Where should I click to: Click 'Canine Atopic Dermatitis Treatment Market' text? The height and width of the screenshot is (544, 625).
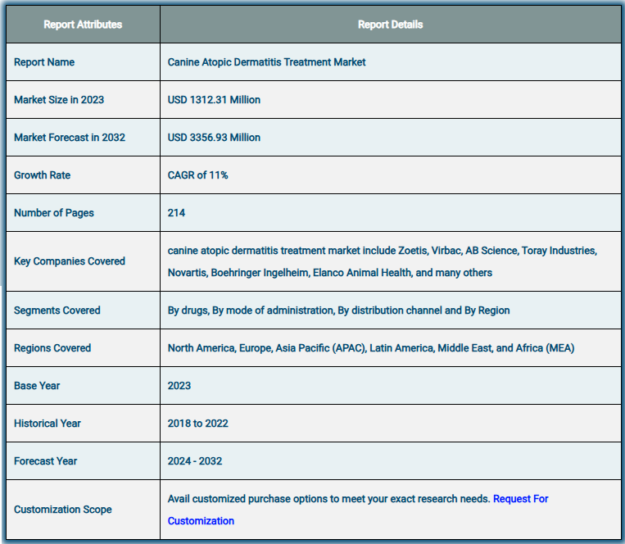pyautogui.click(x=266, y=62)
